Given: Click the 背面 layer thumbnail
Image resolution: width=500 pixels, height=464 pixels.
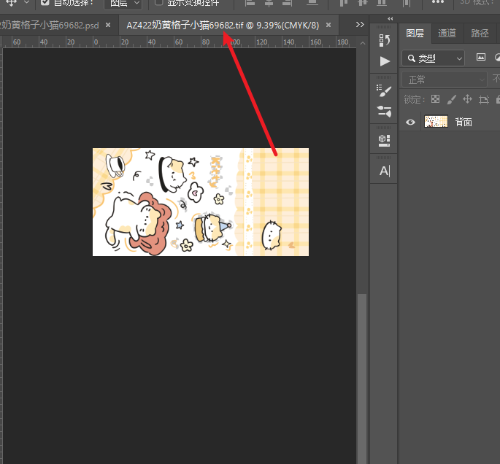Looking at the screenshot, I should click(436, 121).
